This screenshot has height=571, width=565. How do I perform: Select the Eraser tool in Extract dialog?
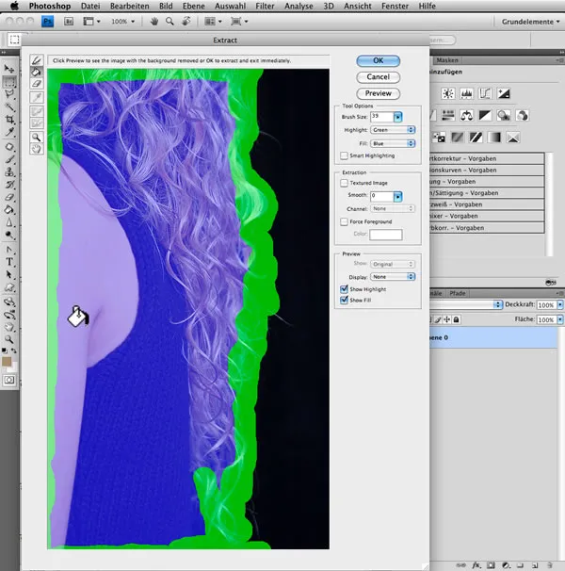click(37, 84)
